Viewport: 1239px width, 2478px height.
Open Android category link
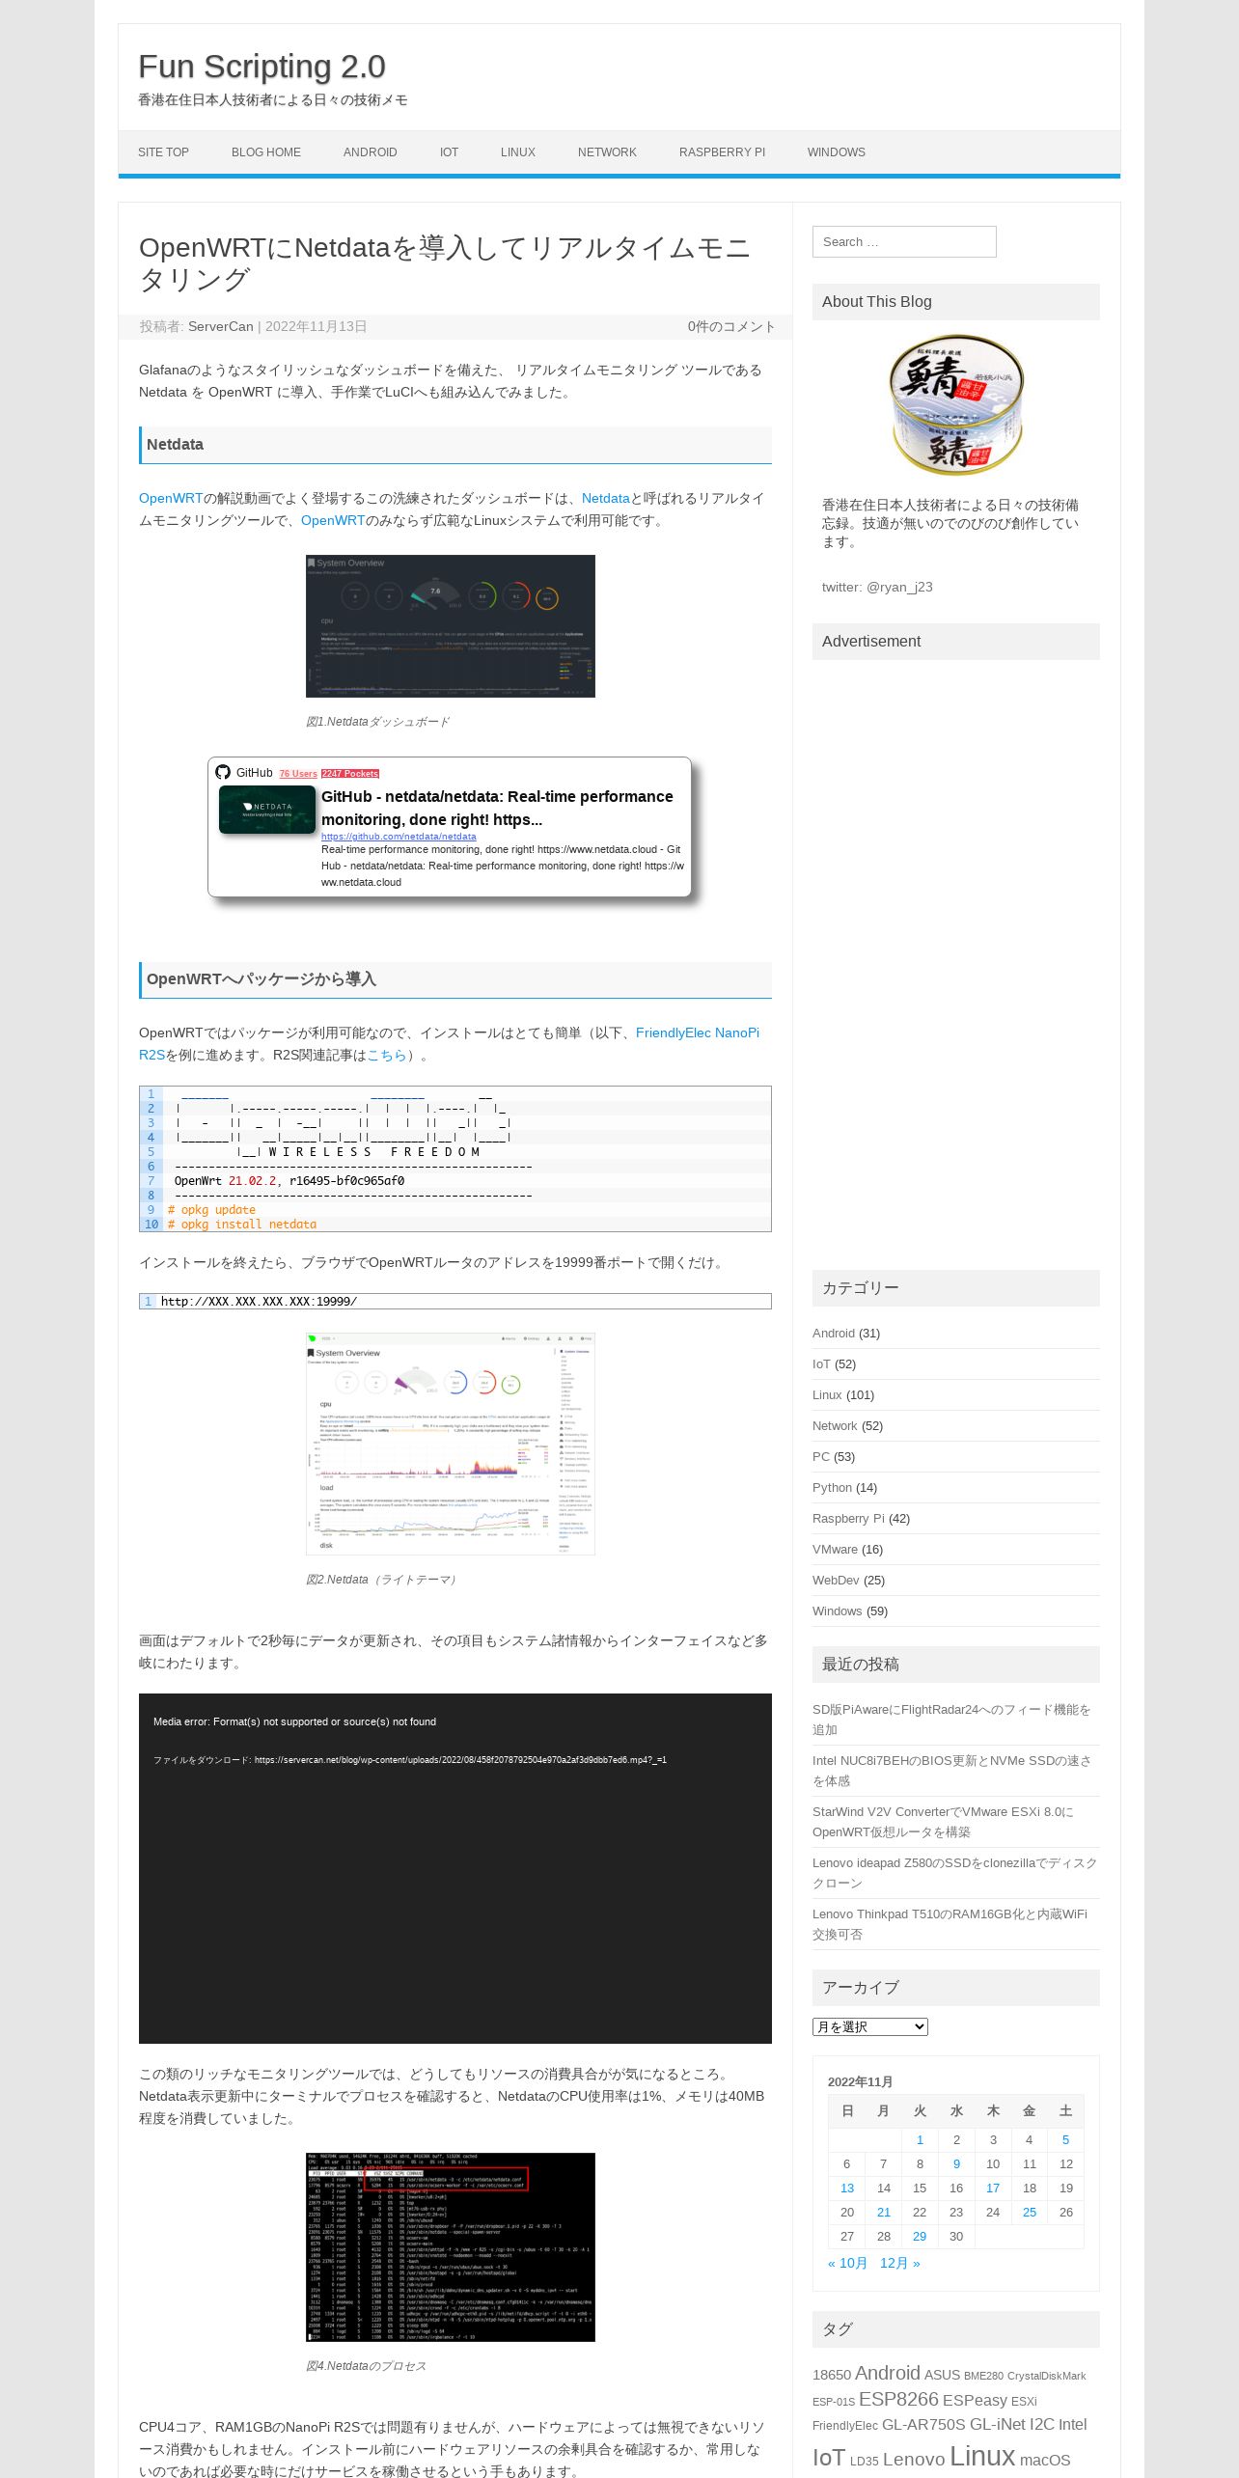tap(834, 1334)
